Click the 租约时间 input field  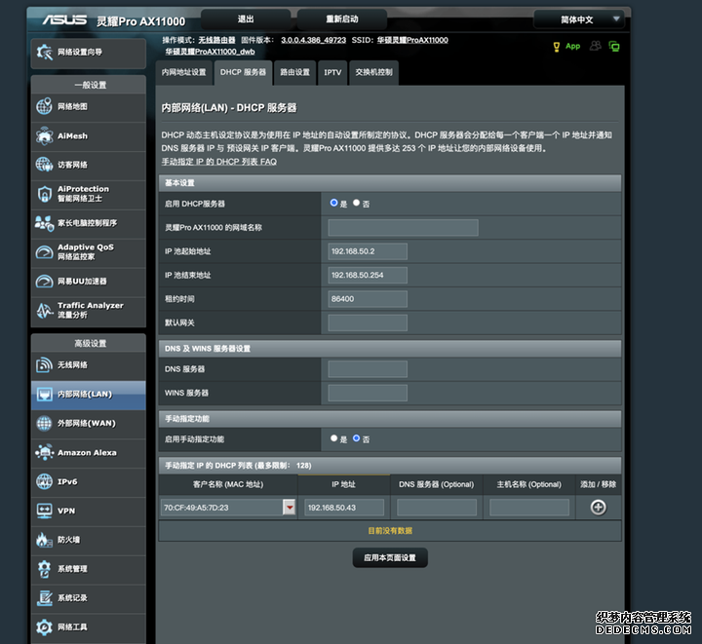point(368,299)
